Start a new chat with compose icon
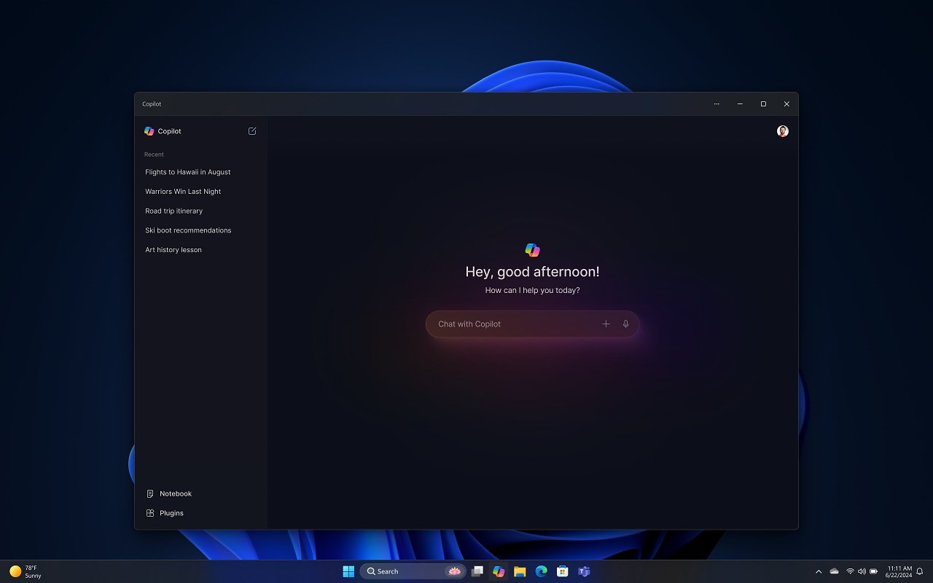The width and height of the screenshot is (933, 583). click(x=252, y=131)
